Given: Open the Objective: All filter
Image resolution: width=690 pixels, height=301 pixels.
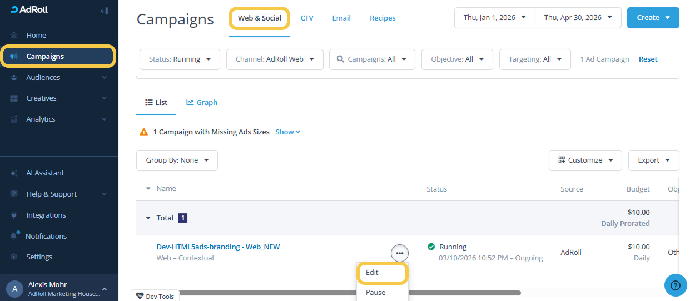Looking at the screenshot, I should point(457,59).
